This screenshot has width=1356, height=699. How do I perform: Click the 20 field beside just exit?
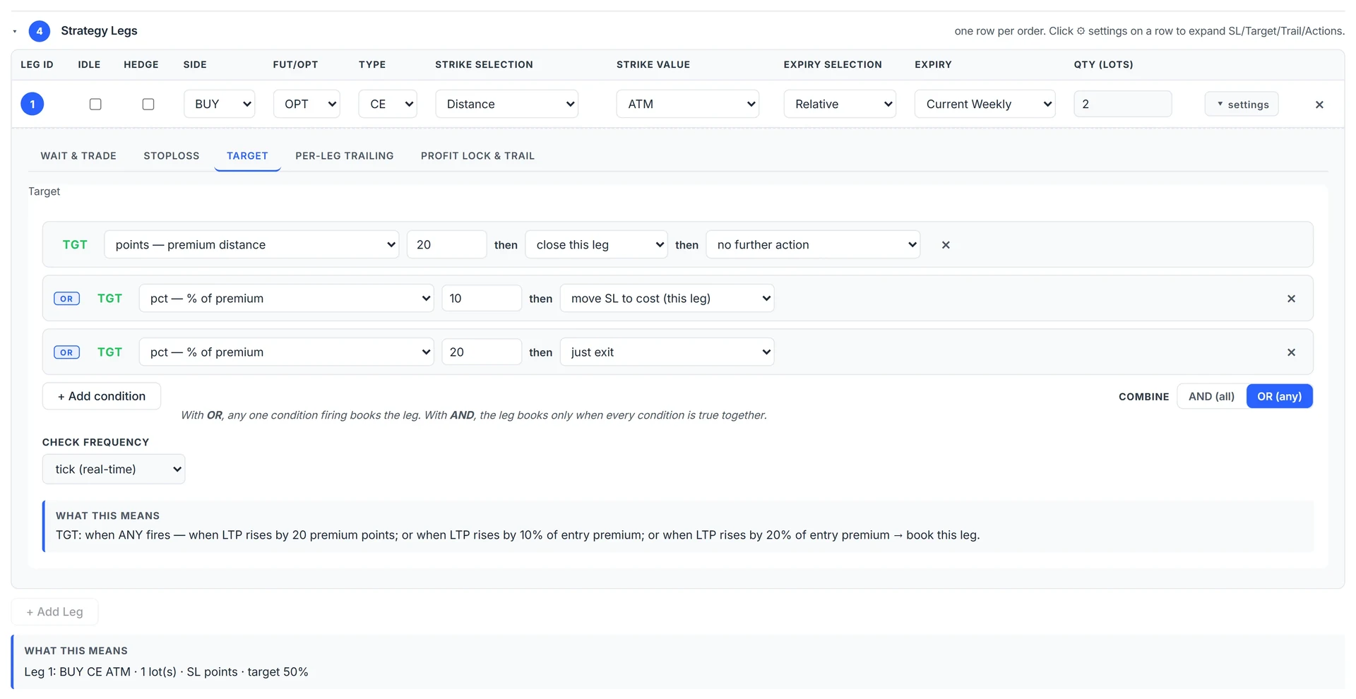[482, 352]
